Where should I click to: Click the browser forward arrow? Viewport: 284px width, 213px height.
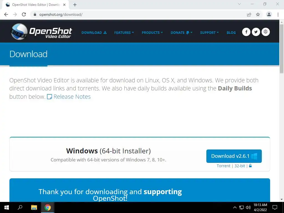pos(15,14)
